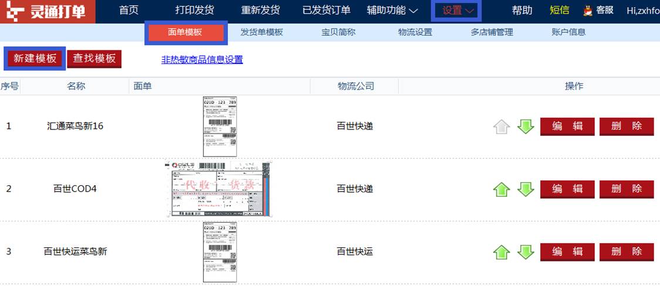Open 非热敏商品信息设置 link
The width and height of the screenshot is (660, 286).
[202, 60]
